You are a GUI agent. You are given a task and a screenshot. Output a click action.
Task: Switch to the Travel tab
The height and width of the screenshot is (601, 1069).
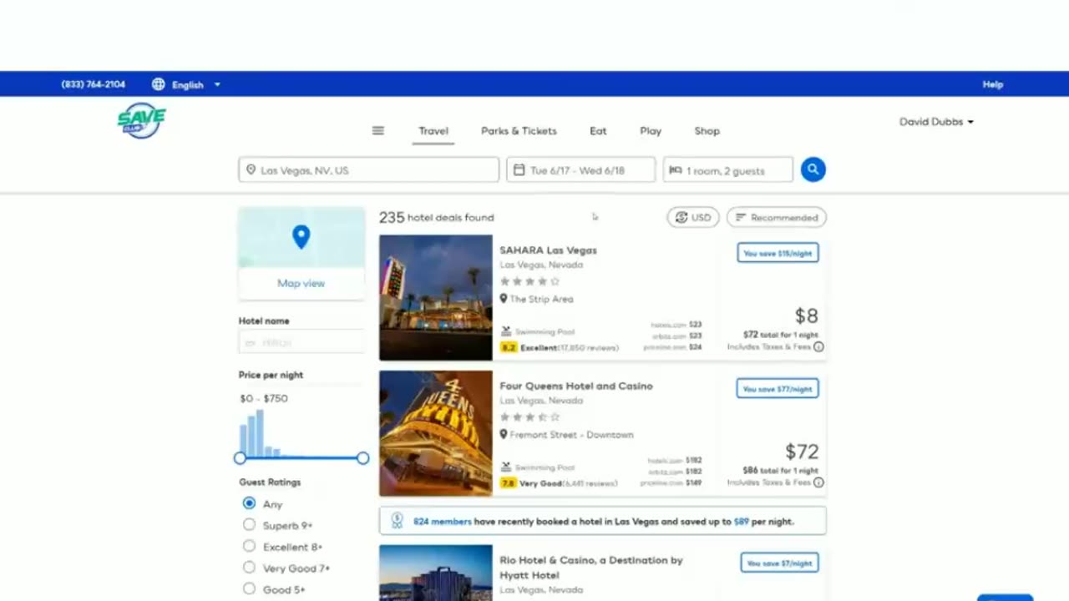pos(433,131)
